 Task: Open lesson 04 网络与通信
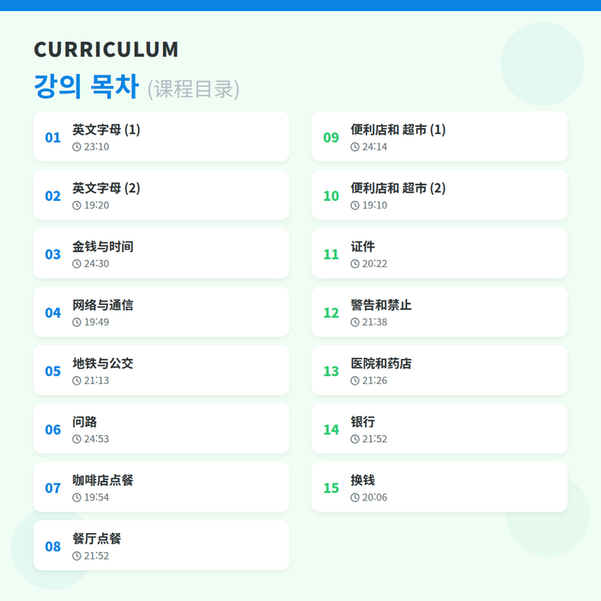tap(161, 312)
